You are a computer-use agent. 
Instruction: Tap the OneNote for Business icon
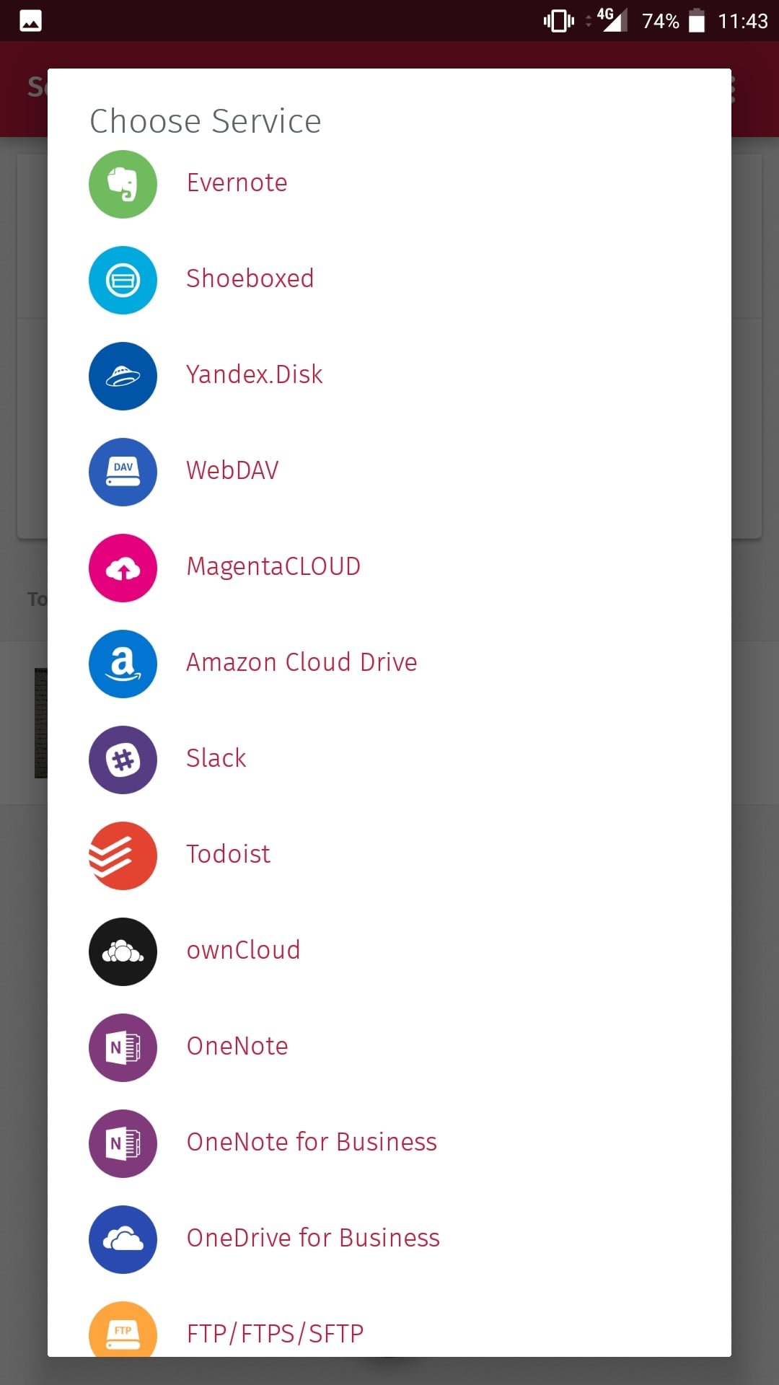[123, 1143]
